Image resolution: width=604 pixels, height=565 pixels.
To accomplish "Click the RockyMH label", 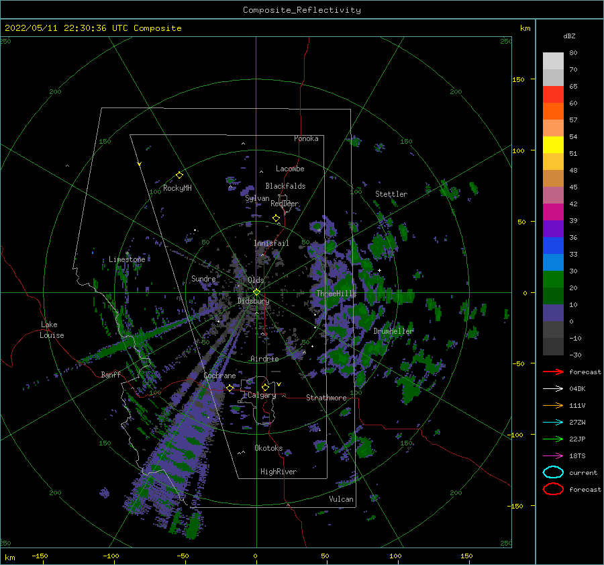I will click(x=177, y=188).
